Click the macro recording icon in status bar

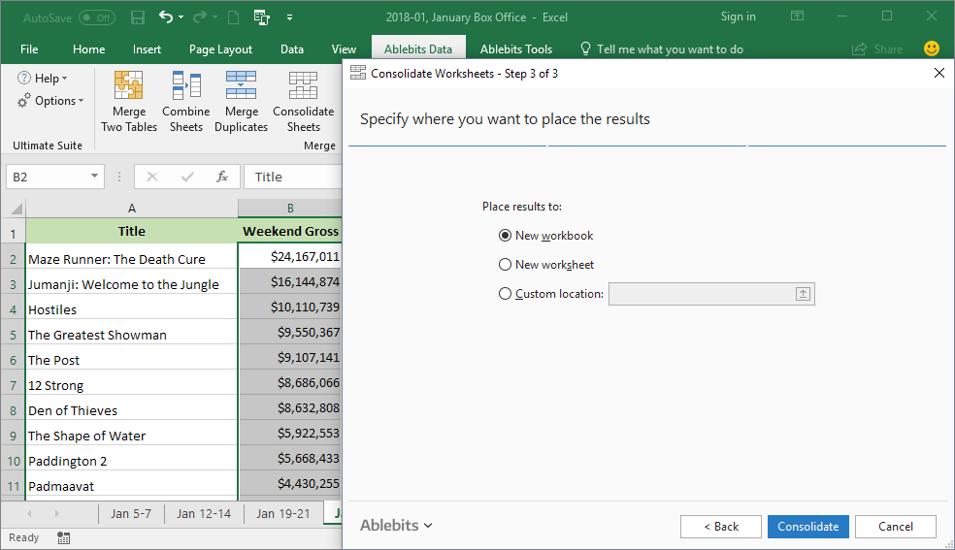pyautogui.click(x=63, y=537)
